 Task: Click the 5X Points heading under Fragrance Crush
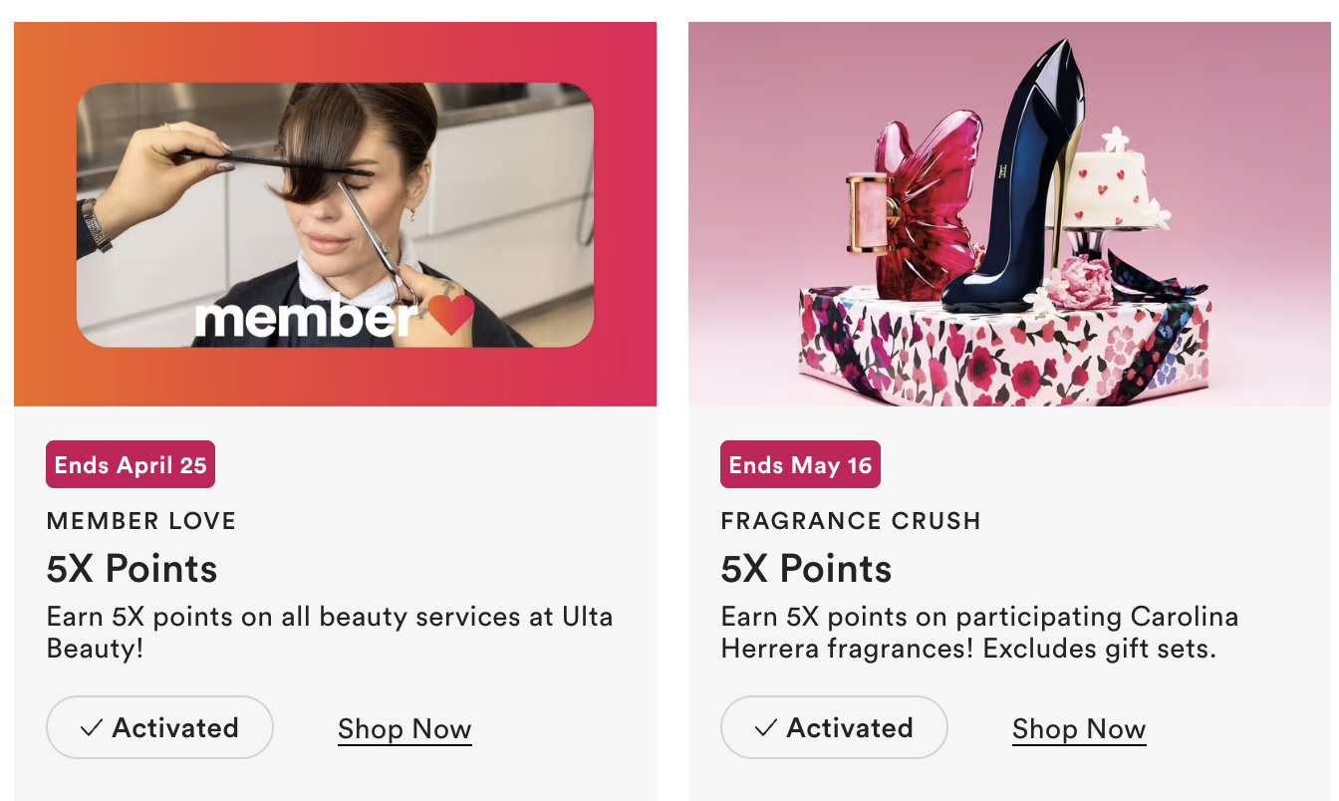click(806, 569)
